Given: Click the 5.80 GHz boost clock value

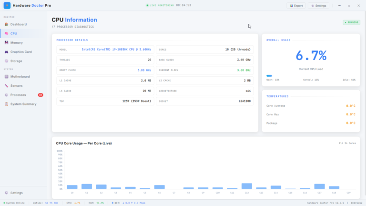Looking at the screenshot, I should (x=144, y=70).
